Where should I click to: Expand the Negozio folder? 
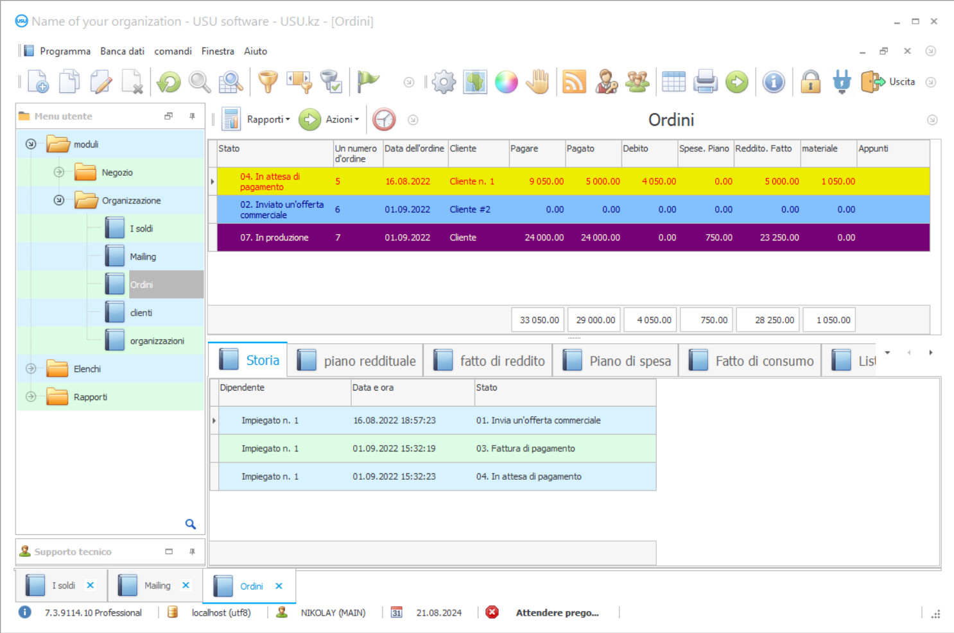59,172
